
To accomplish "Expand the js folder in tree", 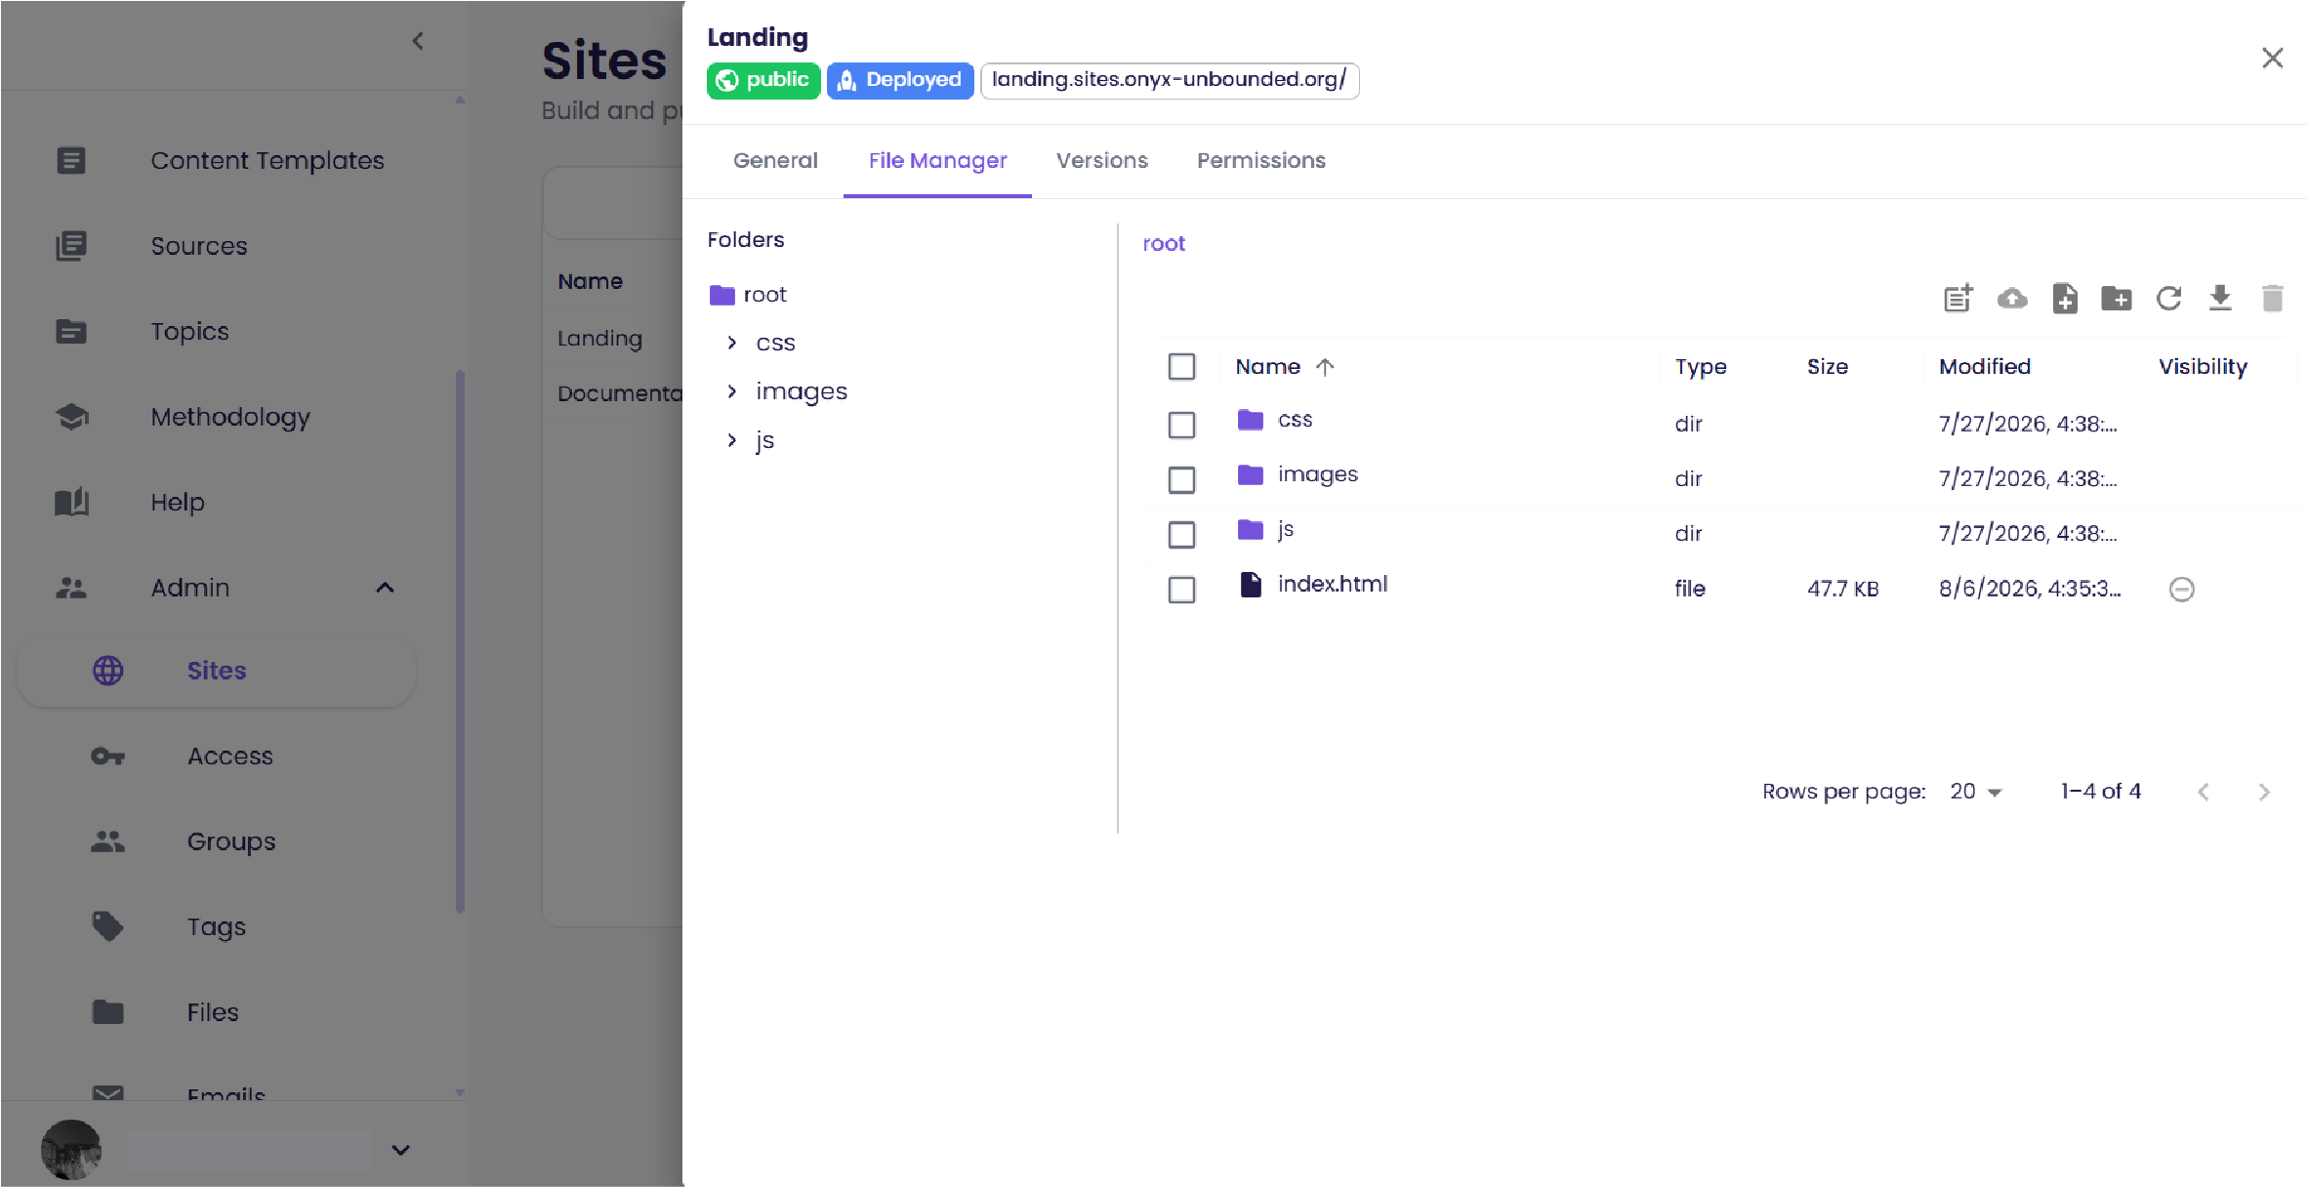I will [732, 440].
